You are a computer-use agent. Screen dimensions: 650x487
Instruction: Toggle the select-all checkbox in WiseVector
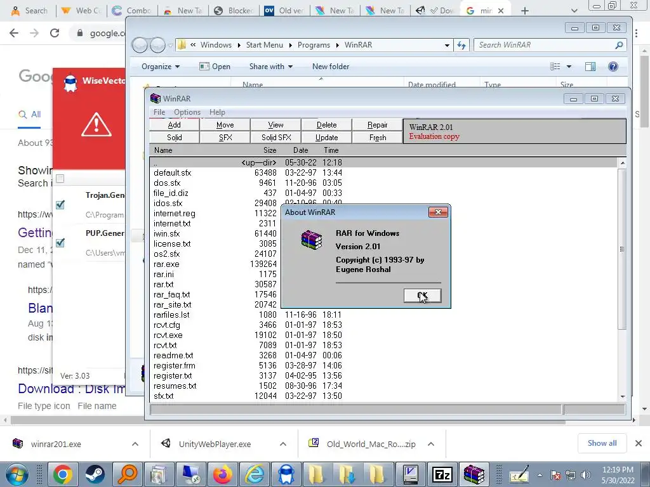[x=60, y=178]
